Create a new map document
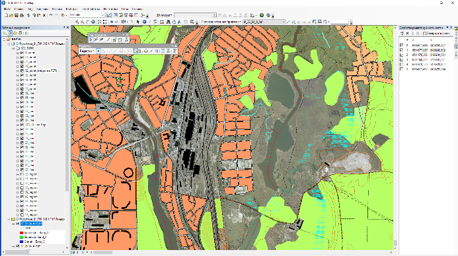The image size is (458, 256). (6, 15)
